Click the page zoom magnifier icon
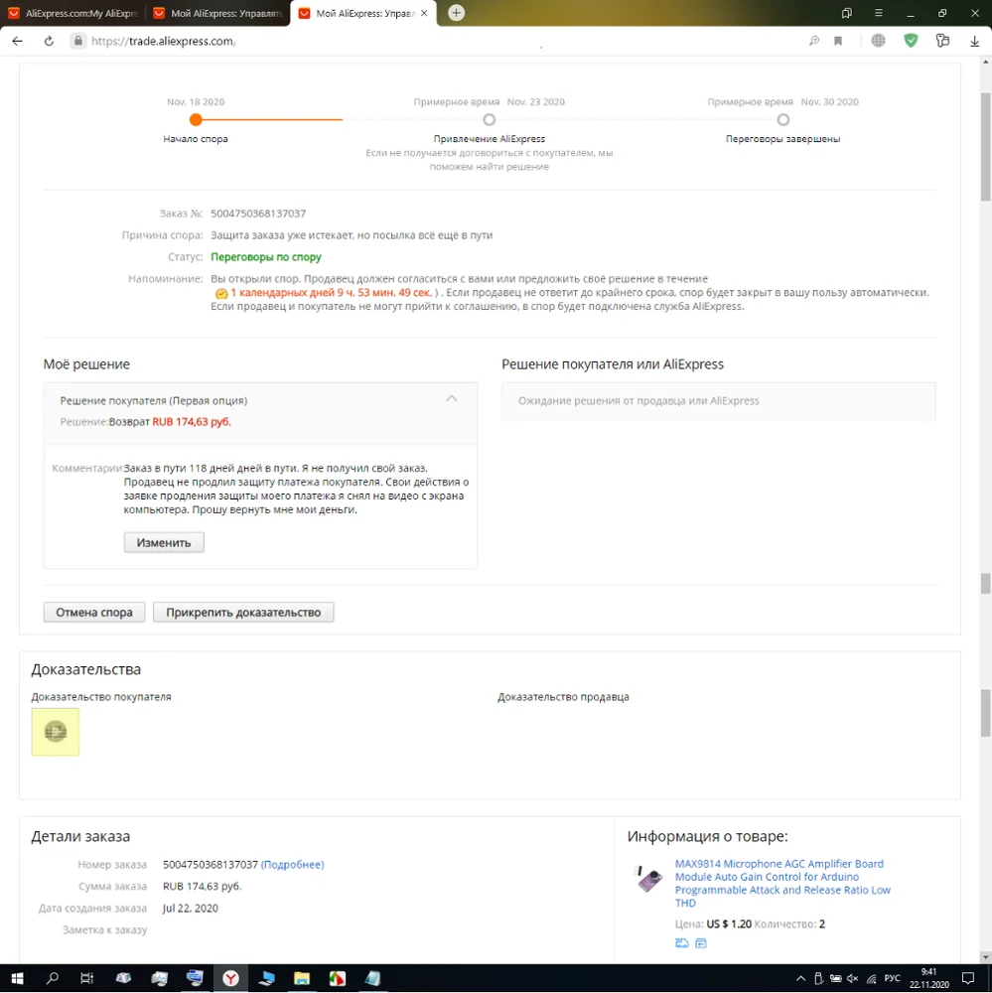Image resolution: width=992 pixels, height=993 pixels. [x=814, y=41]
